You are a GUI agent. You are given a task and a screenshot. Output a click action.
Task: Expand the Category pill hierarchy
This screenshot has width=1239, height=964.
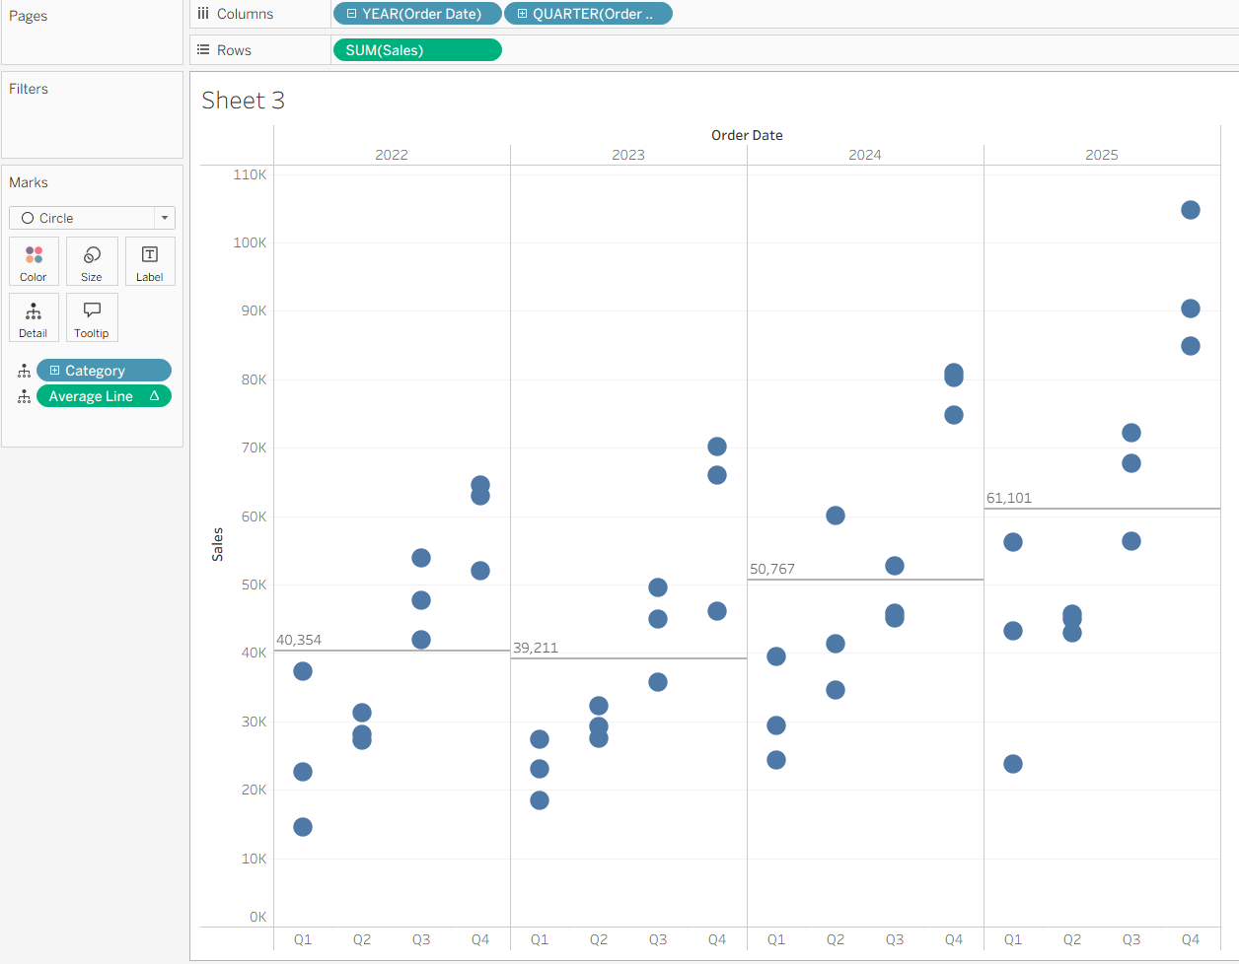[55, 371]
